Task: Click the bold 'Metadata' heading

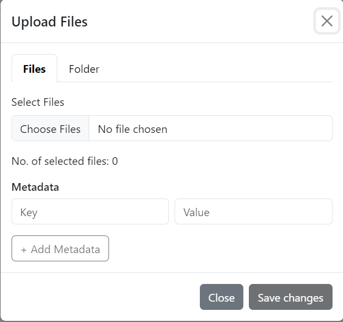Action: tap(35, 187)
